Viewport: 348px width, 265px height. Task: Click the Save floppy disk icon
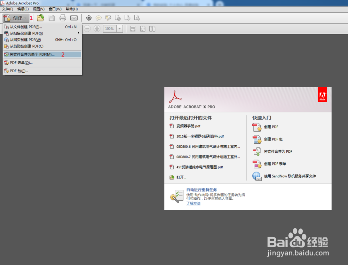click(52, 18)
